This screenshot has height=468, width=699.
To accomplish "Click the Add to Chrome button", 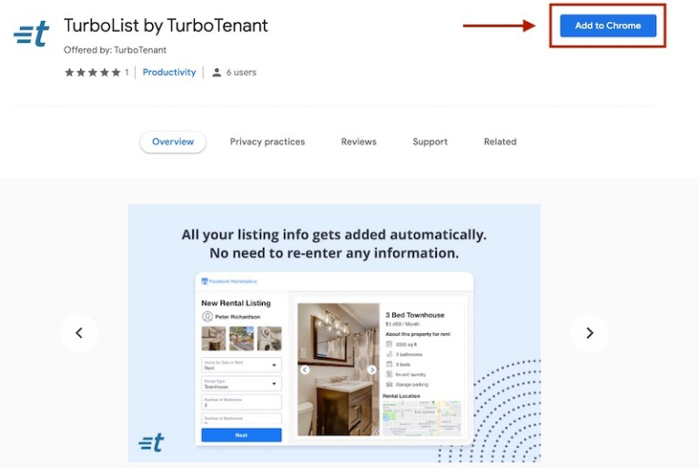I will [608, 25].
